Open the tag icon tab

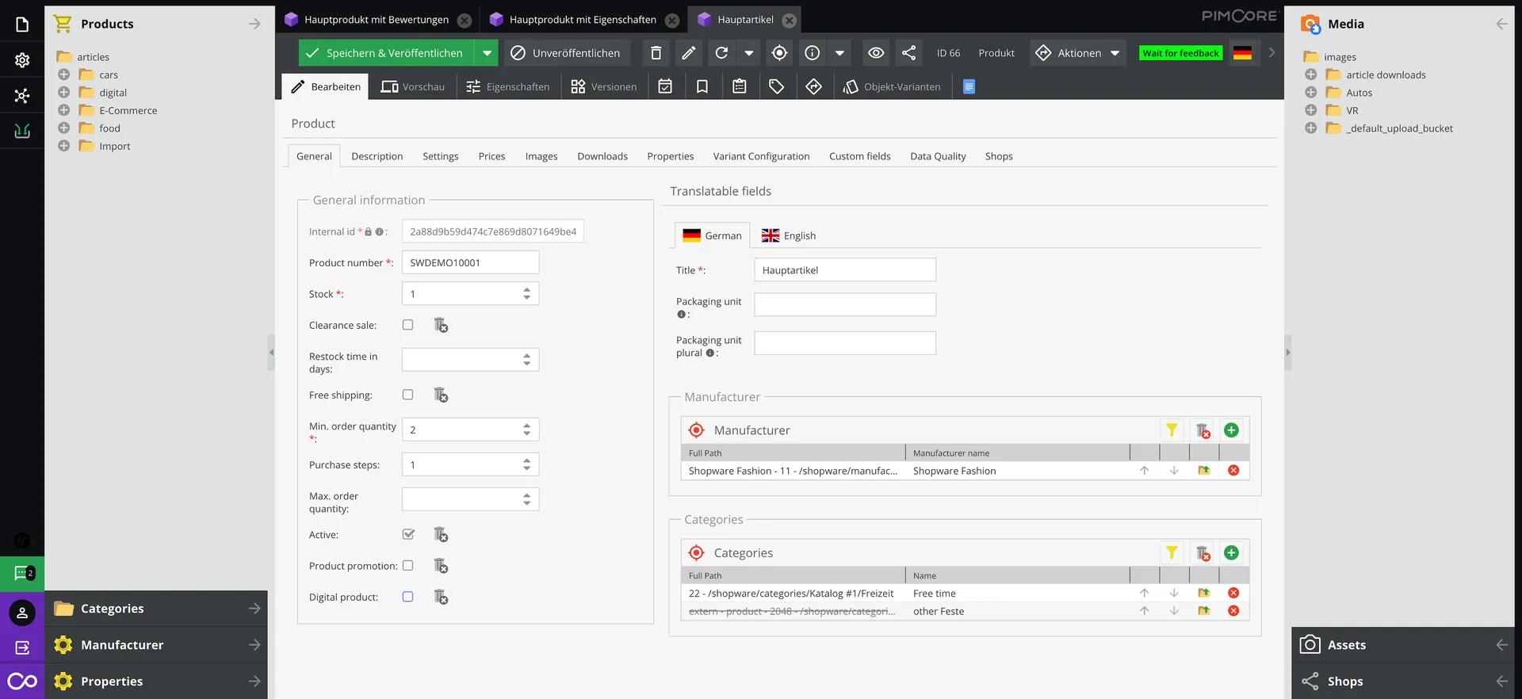tap(776, 87)
